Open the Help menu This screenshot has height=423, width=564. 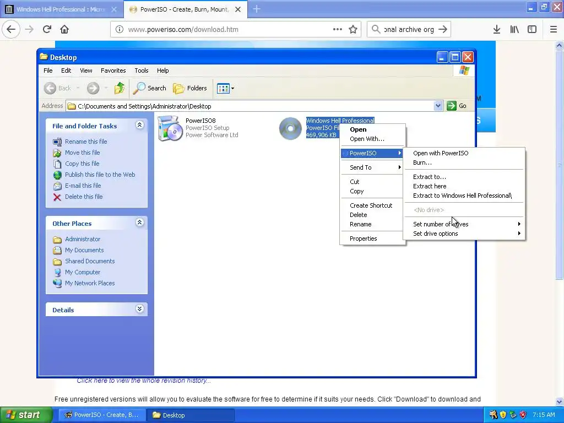click(x=162, y=70)
